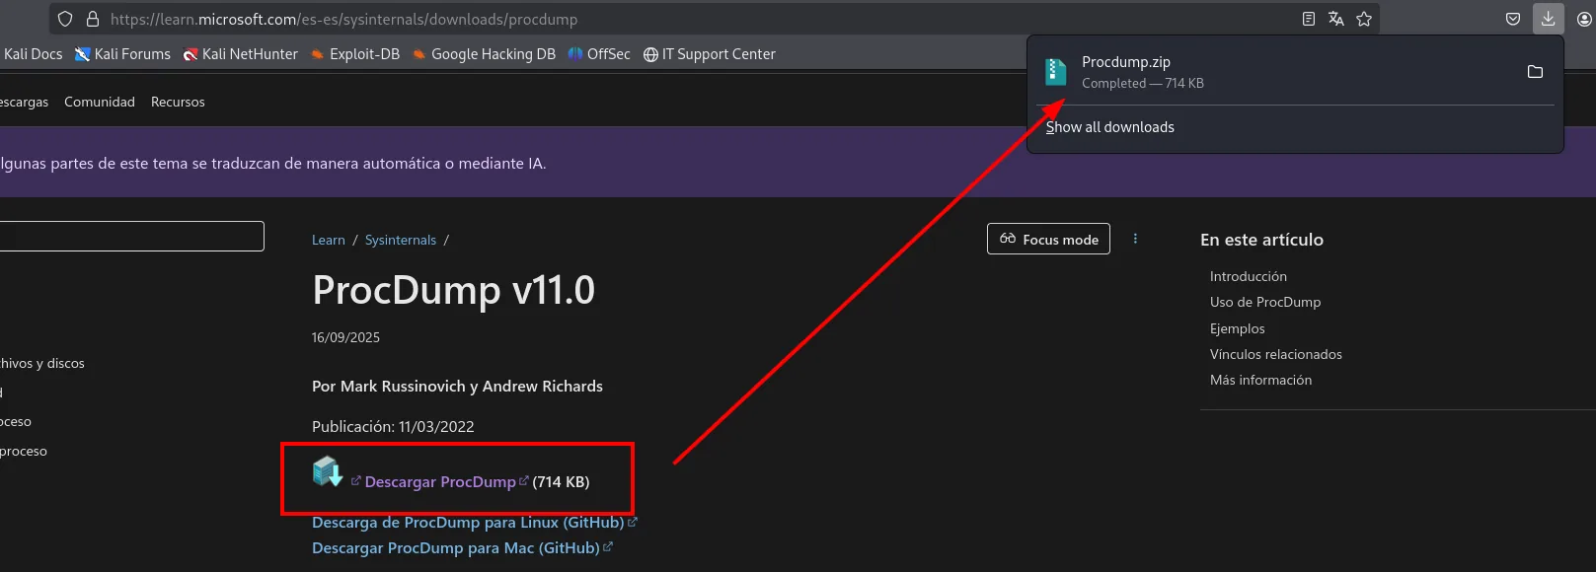The width and height of the screenshot is (1596, 572).
Task: Click the downloads toolbar button
Action: [1549, 19]
